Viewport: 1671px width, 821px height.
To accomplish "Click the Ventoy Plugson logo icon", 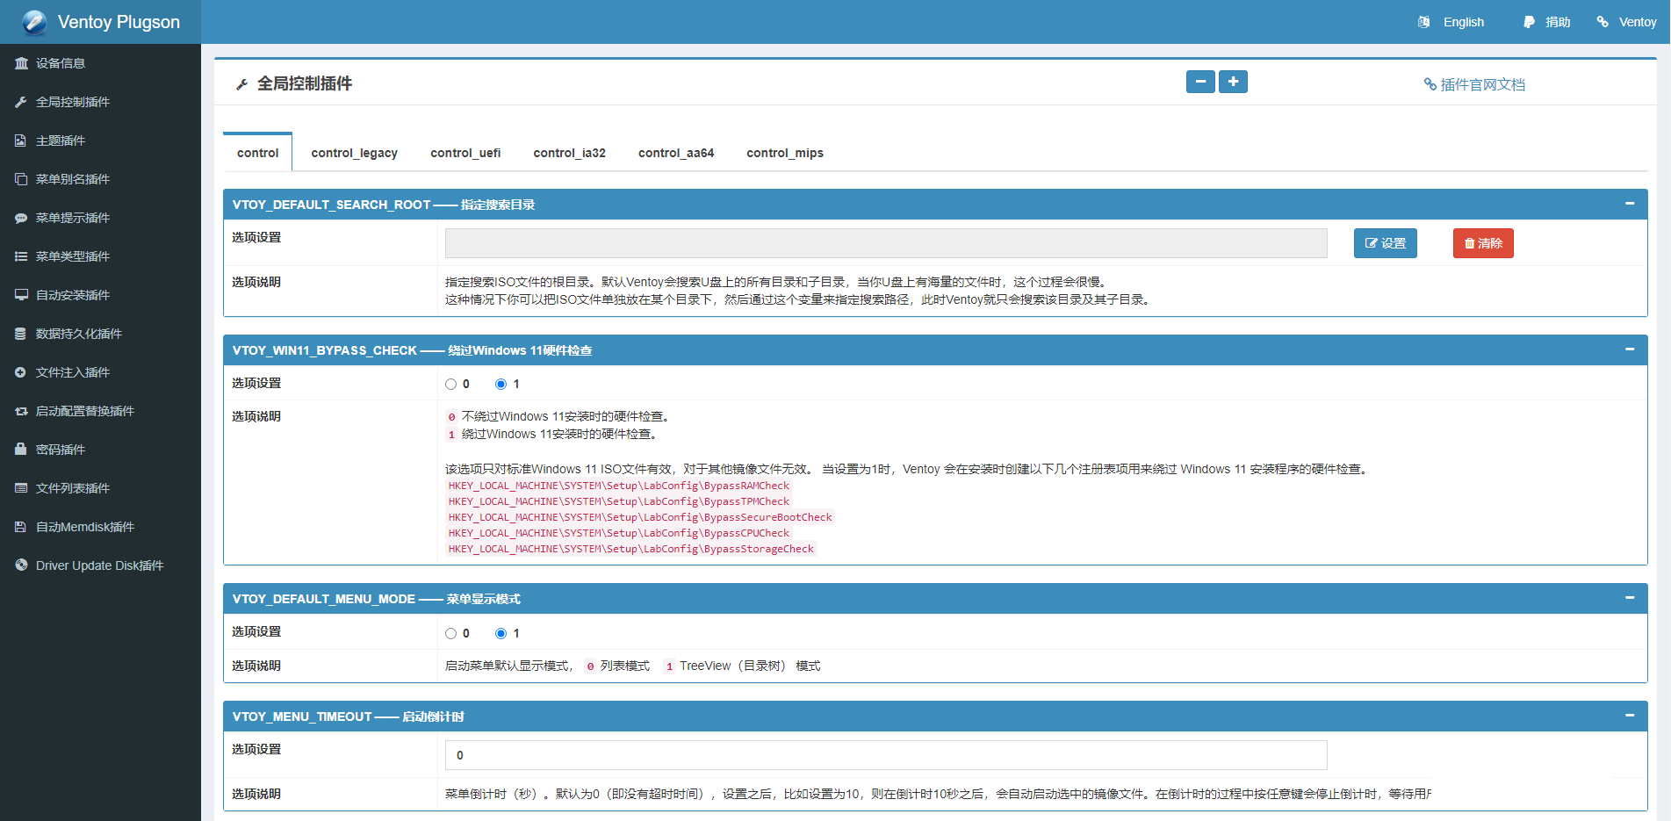I will 34,22.
